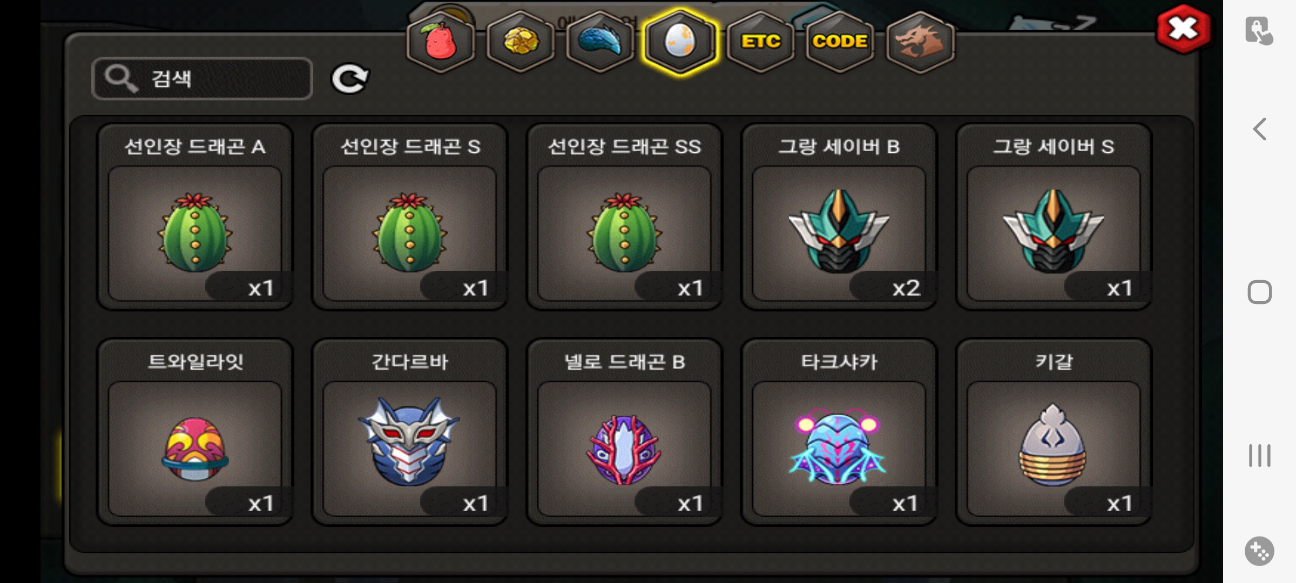Select the 선인장 드래곤 A cactus egg
Image resolution: width=1296 pixels, height=583 pixels.
pyautogui.click(x=195, y=217)
